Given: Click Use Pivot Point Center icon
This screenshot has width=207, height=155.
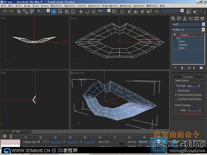Looking at the screenshot, I should tap(114, 12).
